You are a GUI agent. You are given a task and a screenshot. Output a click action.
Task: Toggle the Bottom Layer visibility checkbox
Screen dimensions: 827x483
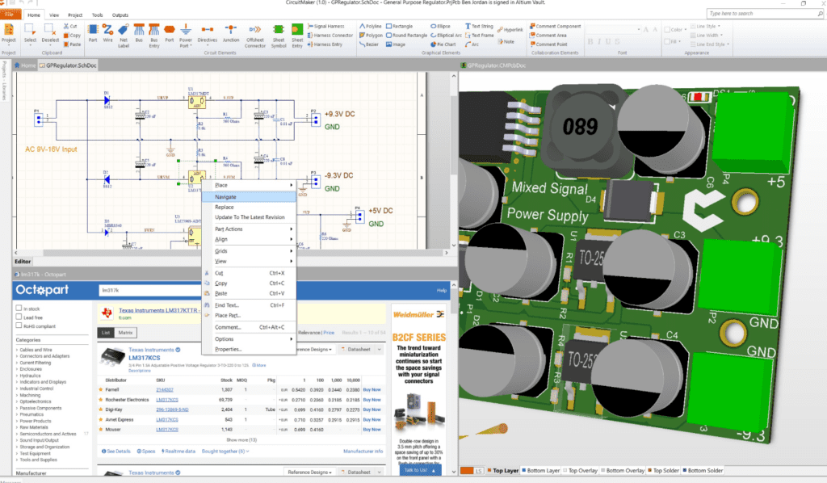(x=524, y=471)
